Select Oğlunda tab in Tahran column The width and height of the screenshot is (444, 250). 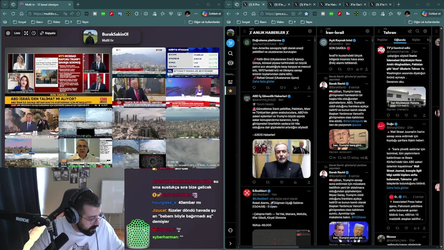[400, 40]
